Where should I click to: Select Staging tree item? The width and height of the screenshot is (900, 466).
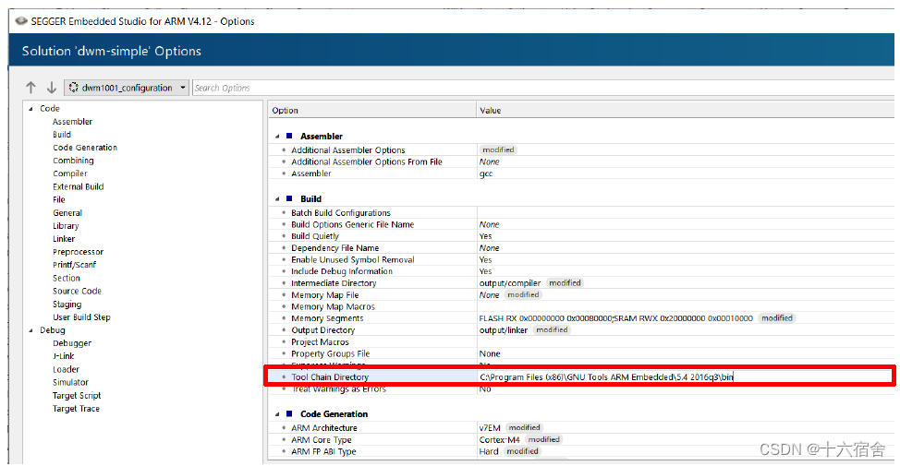(x=67, y=305)
